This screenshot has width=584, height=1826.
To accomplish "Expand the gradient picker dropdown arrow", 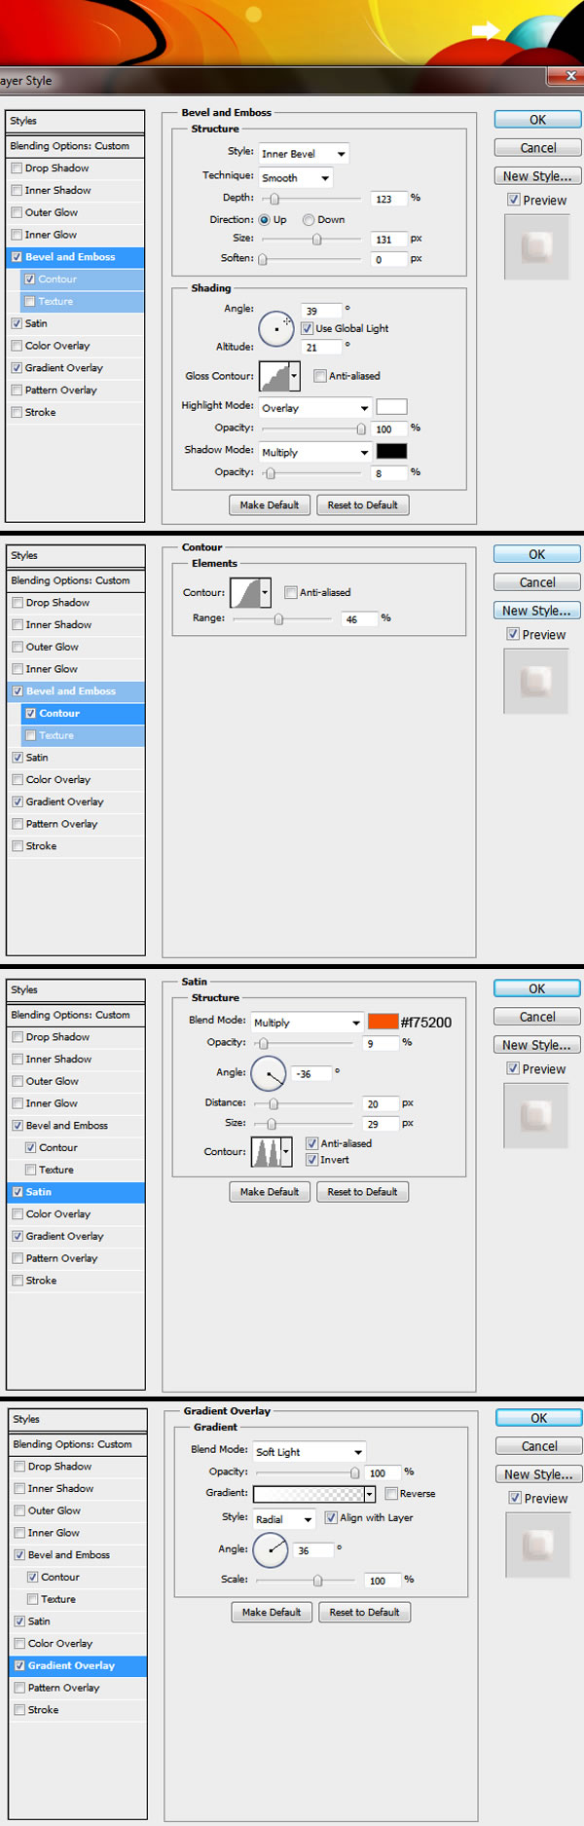I will 370,1494.
